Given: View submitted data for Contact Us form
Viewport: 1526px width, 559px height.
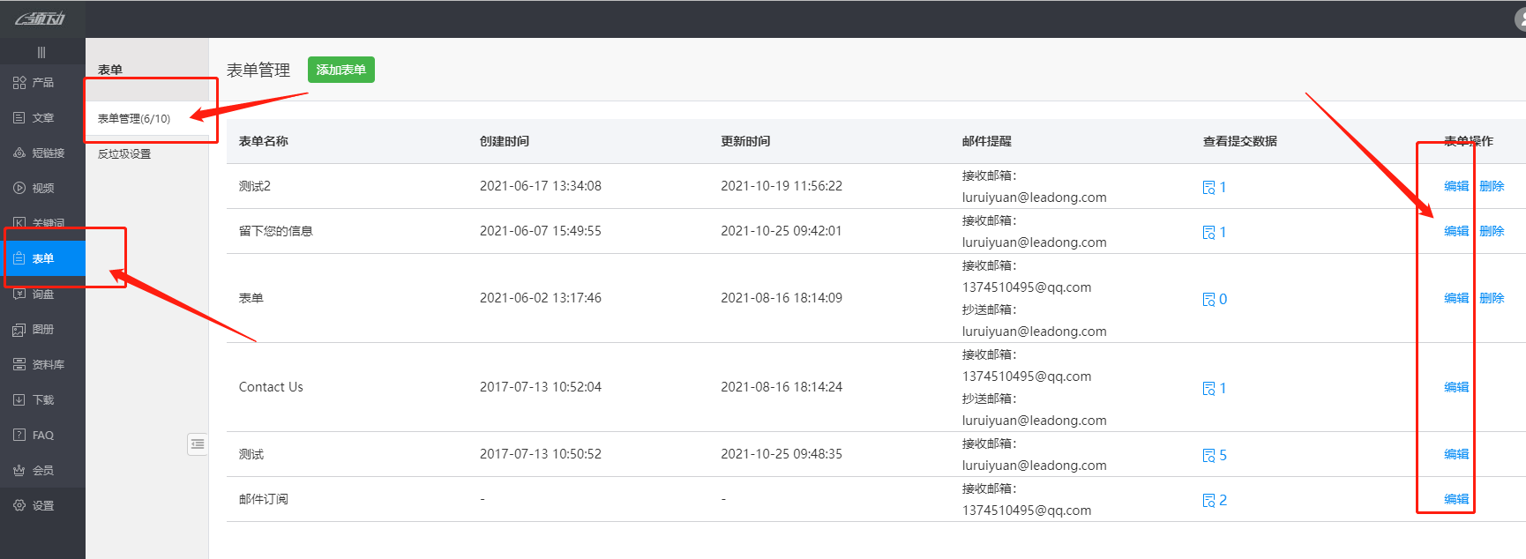Looking at the screenshot, I should click(1215, 388).
